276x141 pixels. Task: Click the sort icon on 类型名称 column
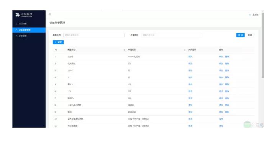point(124,50)
